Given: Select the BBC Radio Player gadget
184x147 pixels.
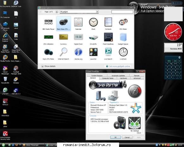Looking at the screenshot, I should tap(48, 24).
